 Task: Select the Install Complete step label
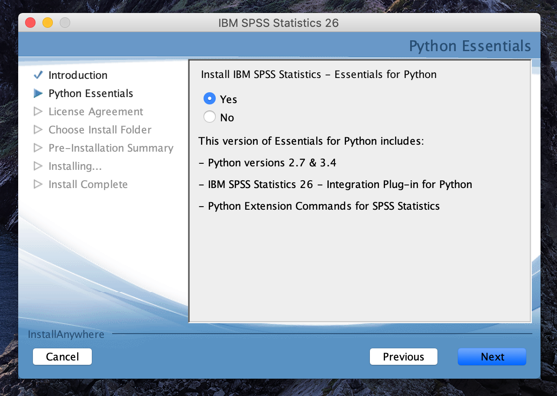(88, 185)
